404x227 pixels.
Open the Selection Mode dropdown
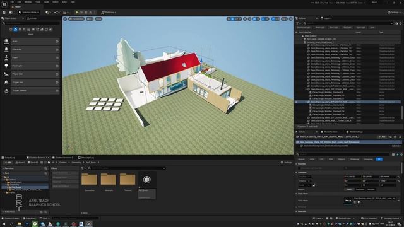29,12
